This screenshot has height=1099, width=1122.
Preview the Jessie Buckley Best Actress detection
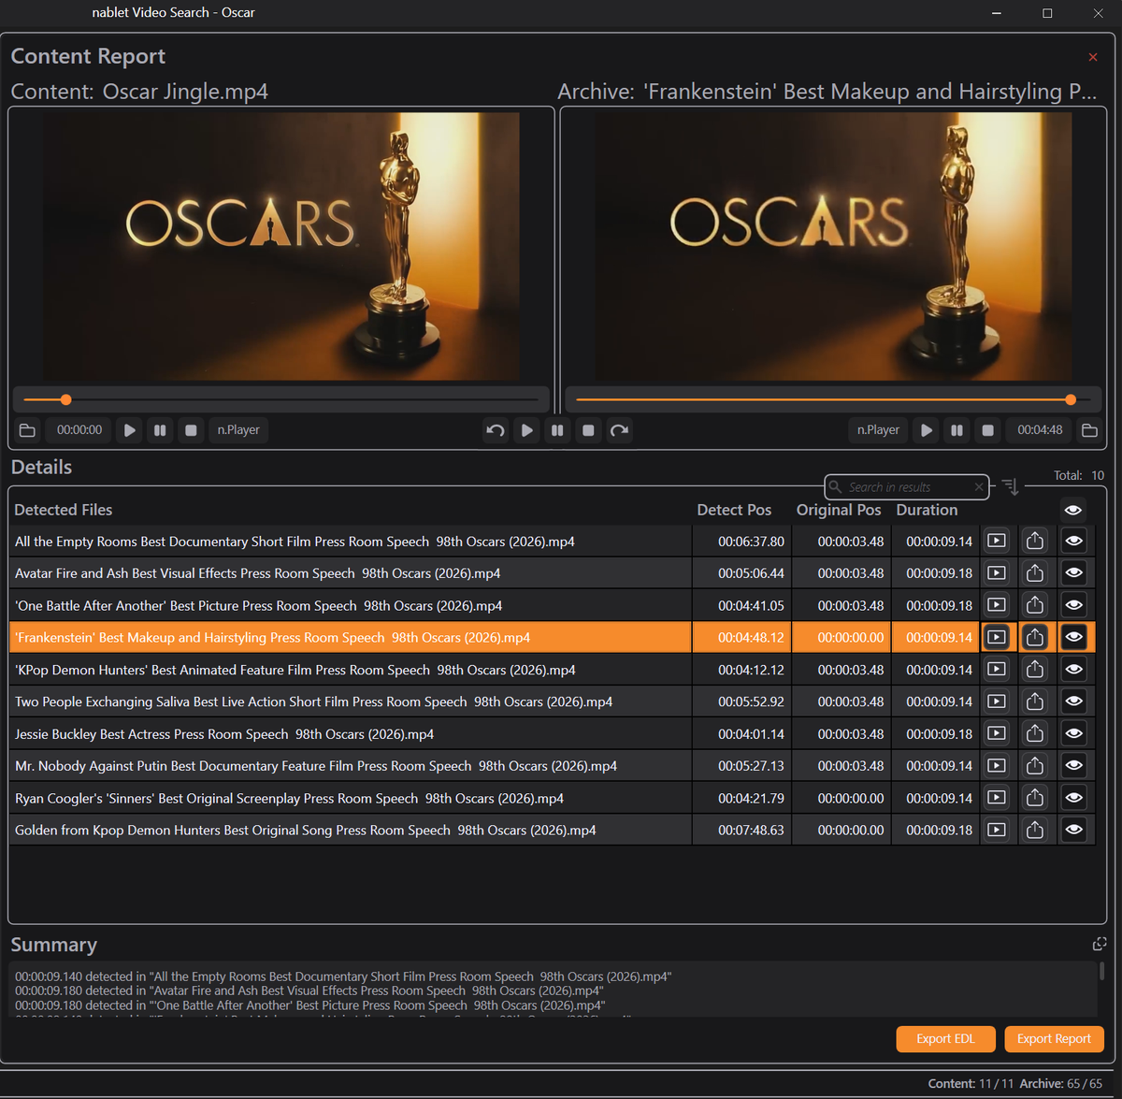pyautogui.click(x=998, y=733)
